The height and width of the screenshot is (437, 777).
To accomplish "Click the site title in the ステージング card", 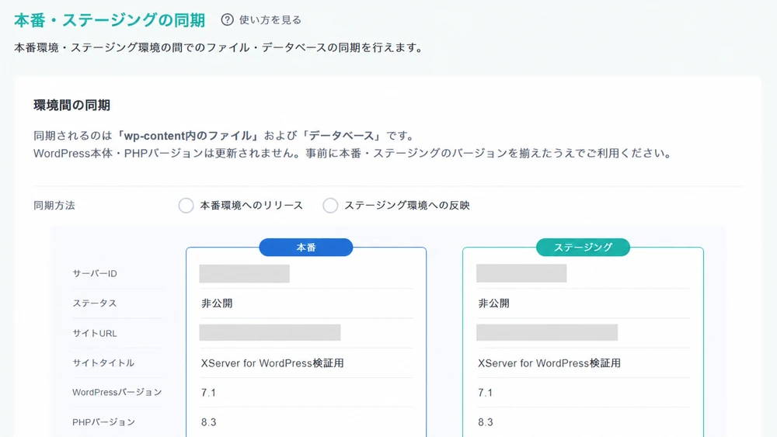I will tap(549, 363).
